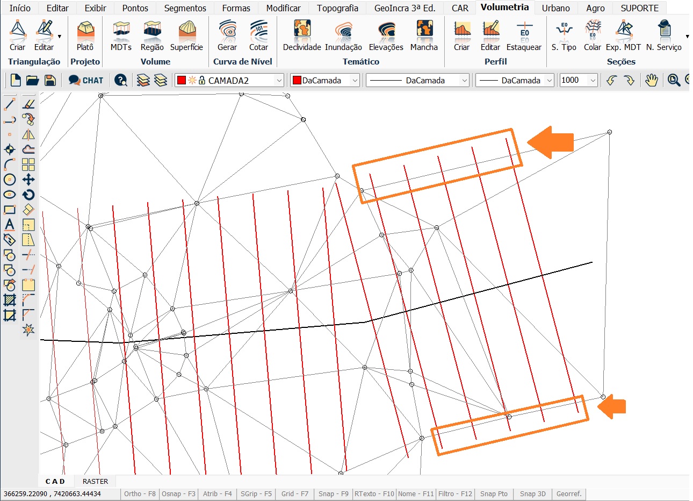Toggle Ortho - F8 mode
Viewport: 693px width, 501px height.
(x=140, y=493)
